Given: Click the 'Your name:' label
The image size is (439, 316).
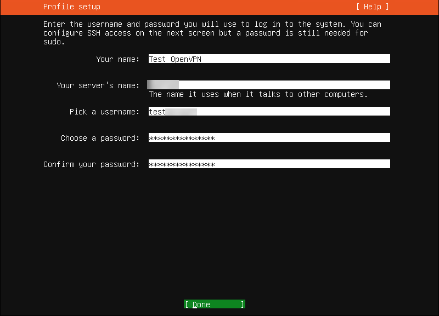Looking at the screenshot, I should (x=117, y=59).
